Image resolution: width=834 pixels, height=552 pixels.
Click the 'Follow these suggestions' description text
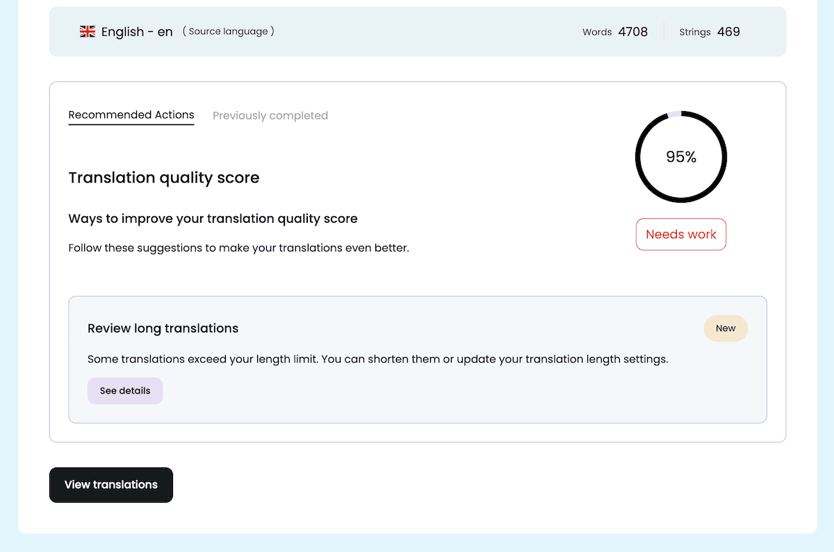click(x=238, y=248)
